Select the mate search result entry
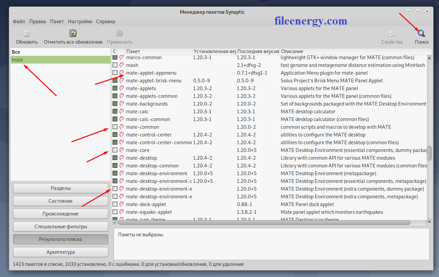The image size is (439, 277). (x=61, y=60)
